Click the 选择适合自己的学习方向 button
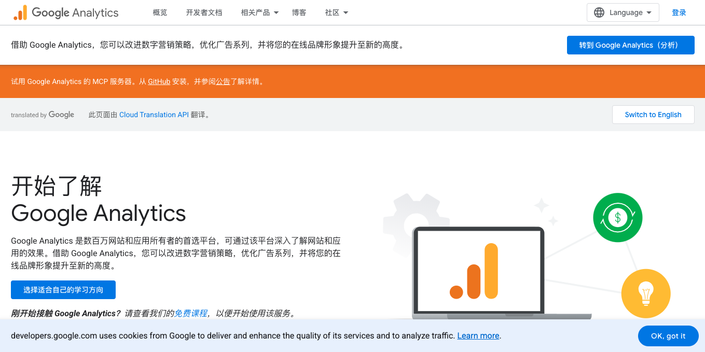 [63, 290]
